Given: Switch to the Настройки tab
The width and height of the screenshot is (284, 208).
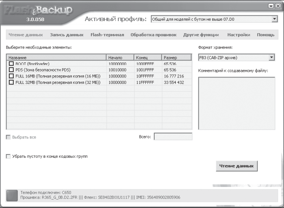Looking at the screenshot, I should [239, 35].
